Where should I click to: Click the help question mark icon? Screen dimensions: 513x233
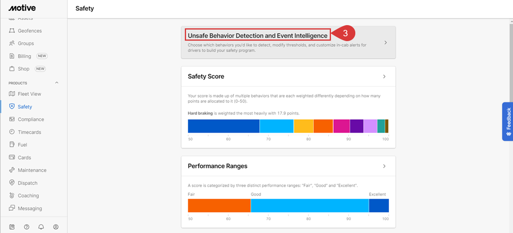point(26,227)
